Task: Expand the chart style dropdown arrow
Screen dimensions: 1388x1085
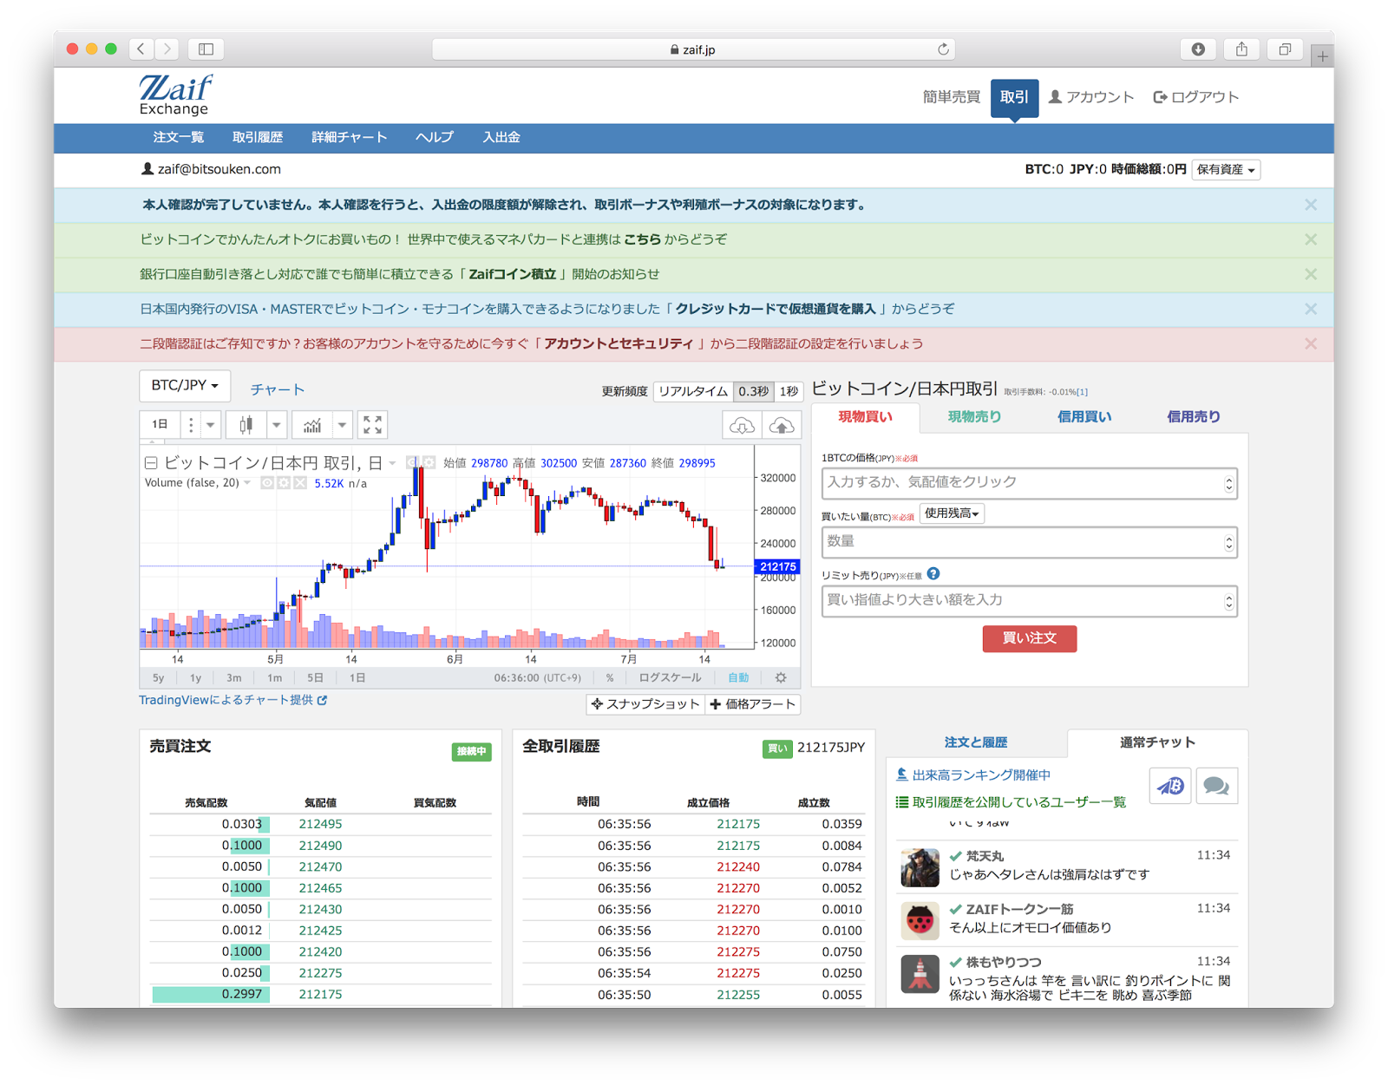Action: pos(277,425)
